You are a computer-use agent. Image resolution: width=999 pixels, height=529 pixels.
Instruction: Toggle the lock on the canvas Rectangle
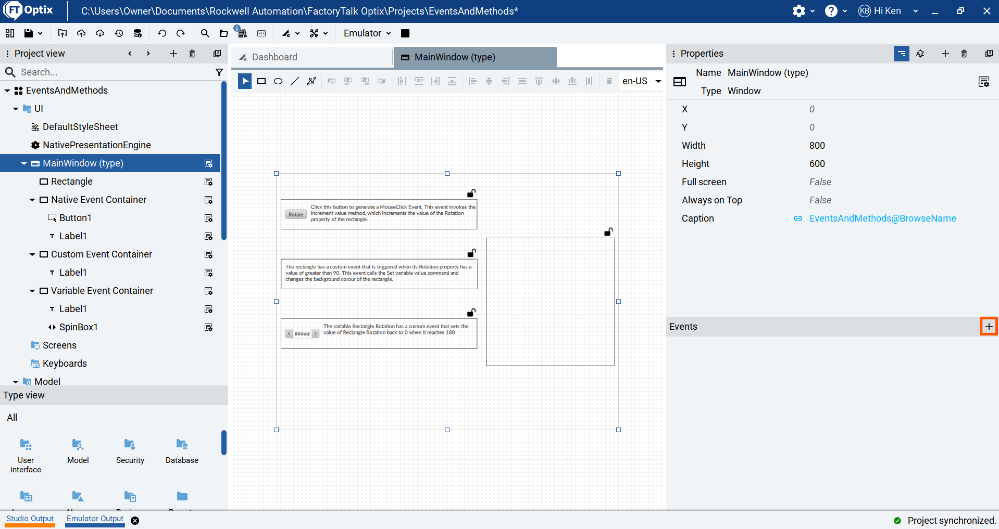click(x=608, y=232)
